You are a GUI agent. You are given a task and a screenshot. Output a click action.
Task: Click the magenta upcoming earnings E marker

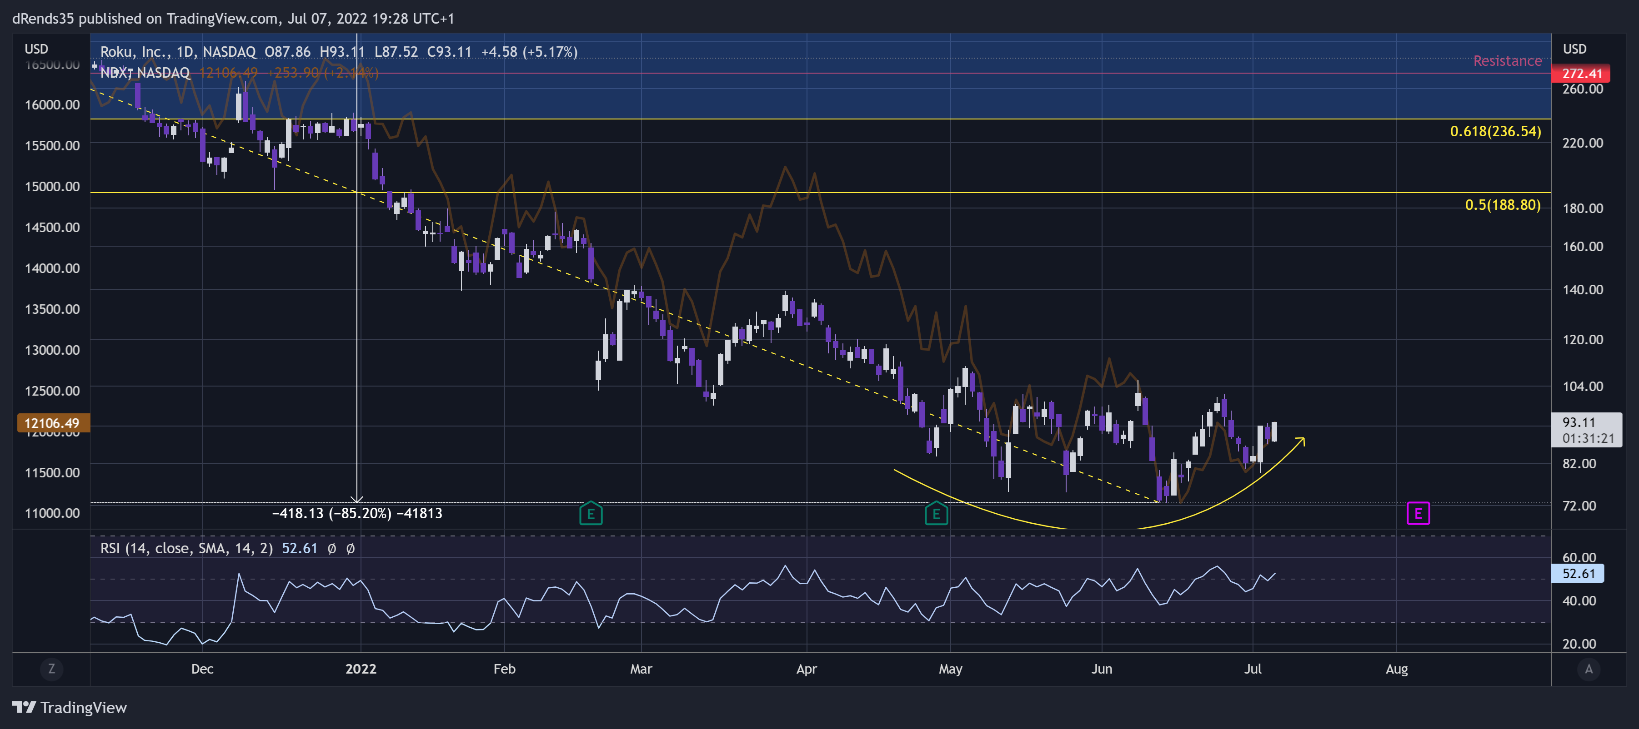[x=1418, y=514]
